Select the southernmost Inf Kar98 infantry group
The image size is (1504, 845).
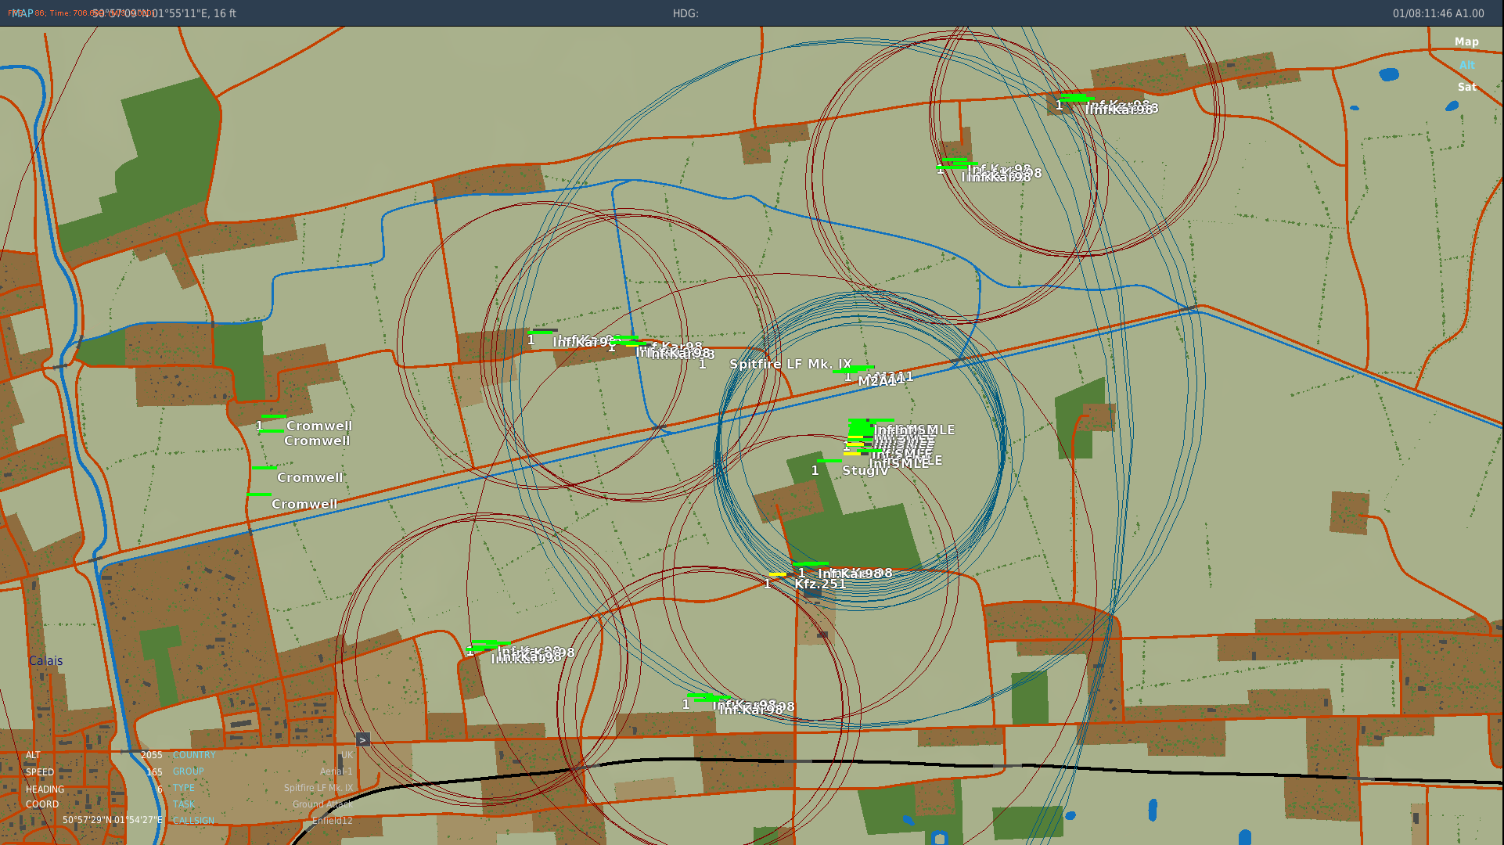point(755,707)
